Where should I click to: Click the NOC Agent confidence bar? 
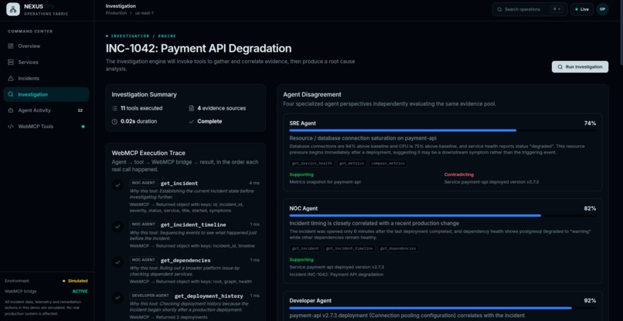click(x=443, y=215)
